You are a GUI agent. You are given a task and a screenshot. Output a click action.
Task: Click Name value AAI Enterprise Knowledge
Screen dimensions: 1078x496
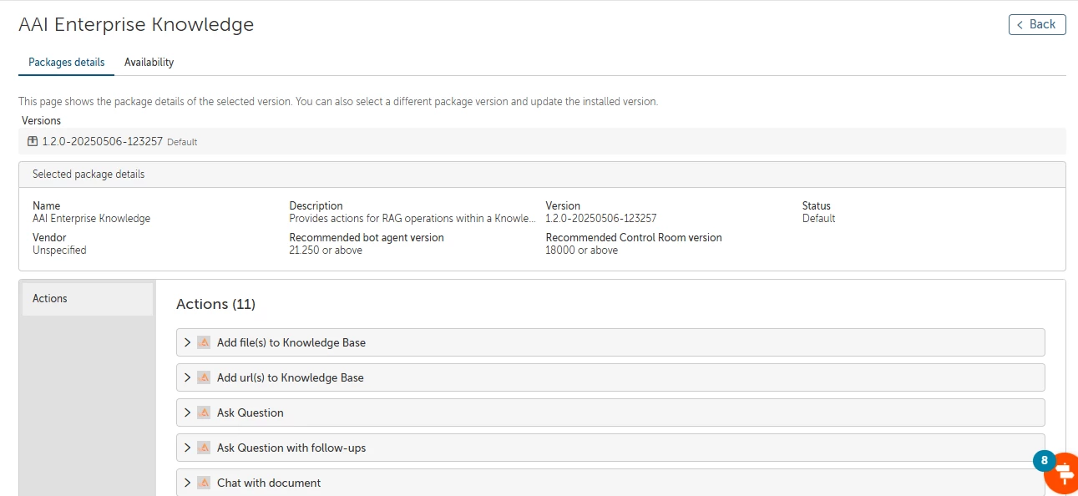[92, 219]
